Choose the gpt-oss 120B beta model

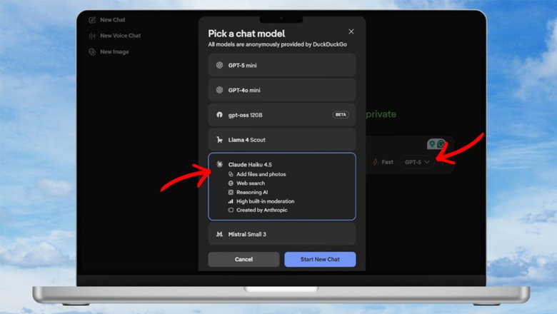pos(282,115)
